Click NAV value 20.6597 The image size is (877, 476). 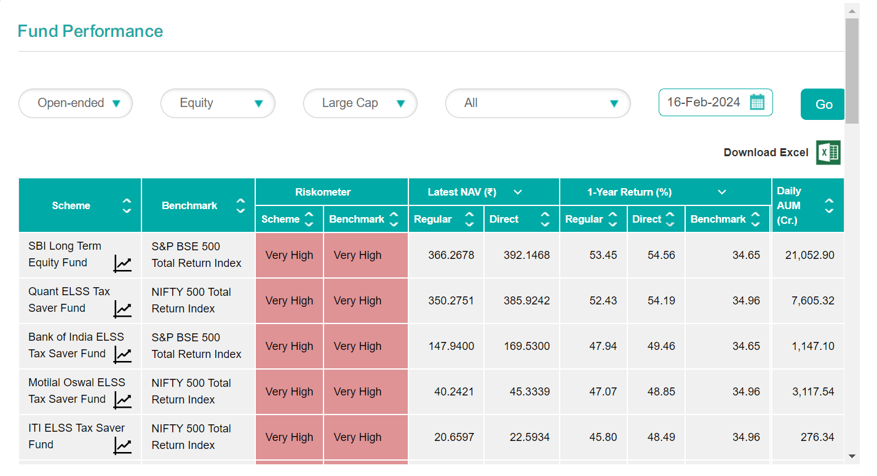pyautogui.click(x=454, y=437)
